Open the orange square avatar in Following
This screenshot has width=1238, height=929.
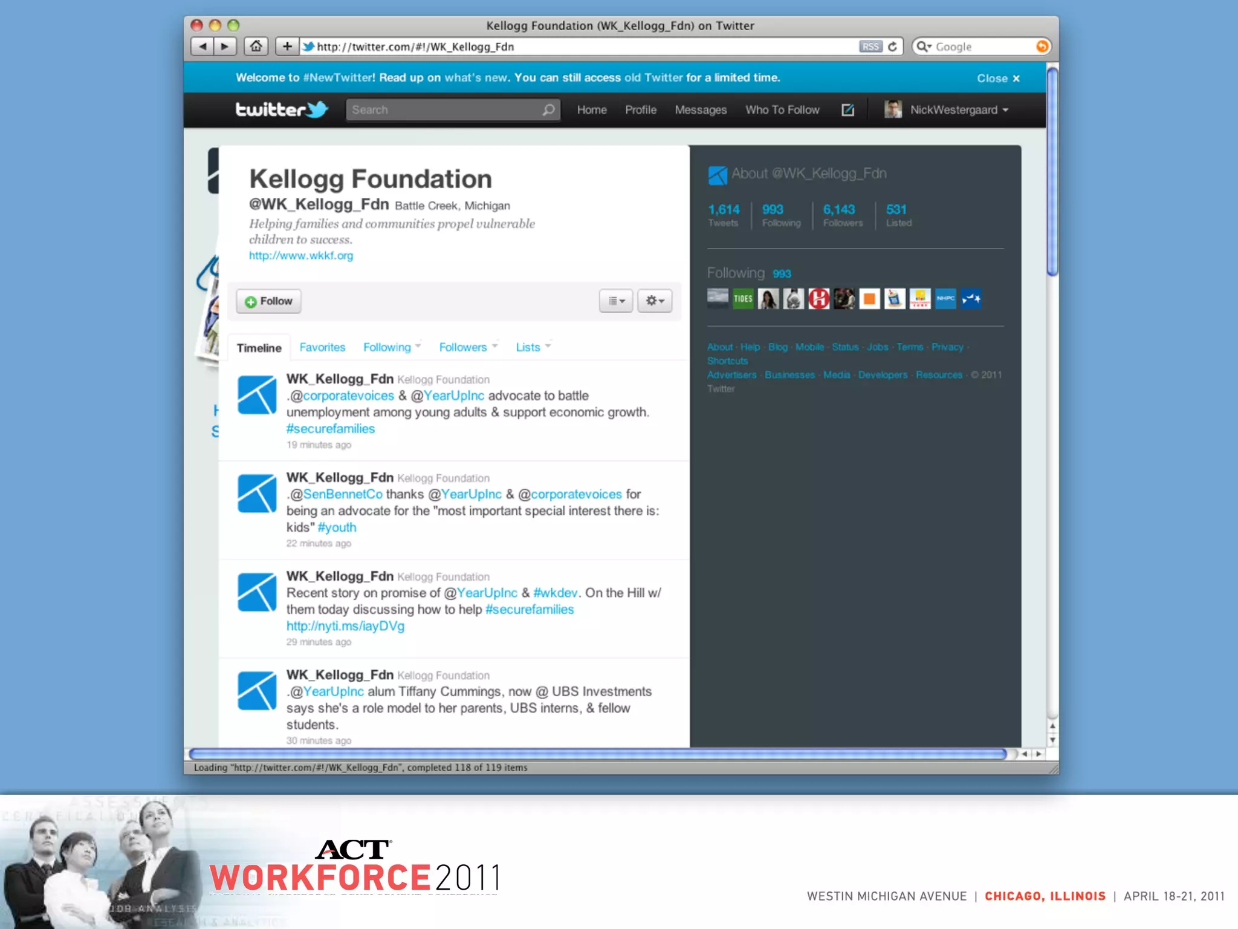coord(869,299)
